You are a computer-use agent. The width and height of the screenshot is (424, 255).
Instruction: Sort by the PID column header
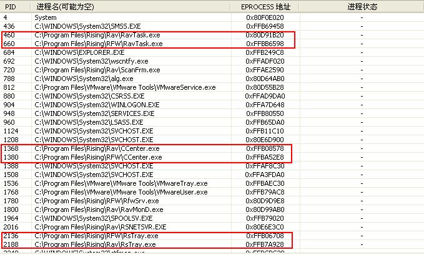15,7
